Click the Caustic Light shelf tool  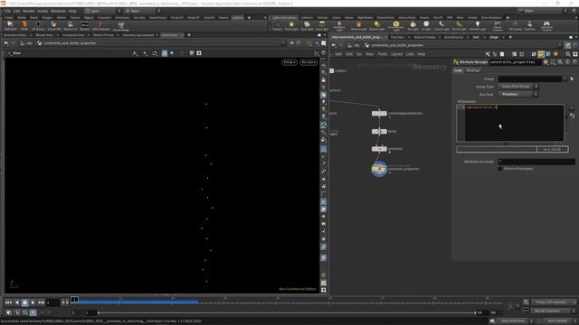click(441, 26)
